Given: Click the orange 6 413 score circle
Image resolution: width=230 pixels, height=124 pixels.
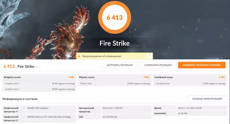Looking at the screenshot, I should (114, 17).
